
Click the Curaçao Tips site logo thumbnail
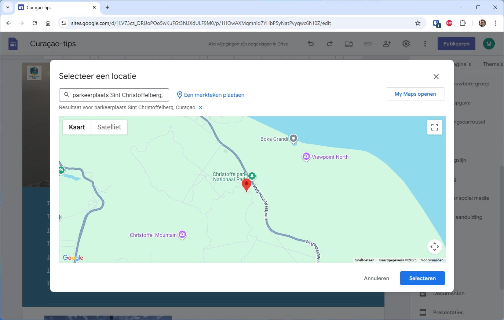pyautogui.click(x=34, y=73)
